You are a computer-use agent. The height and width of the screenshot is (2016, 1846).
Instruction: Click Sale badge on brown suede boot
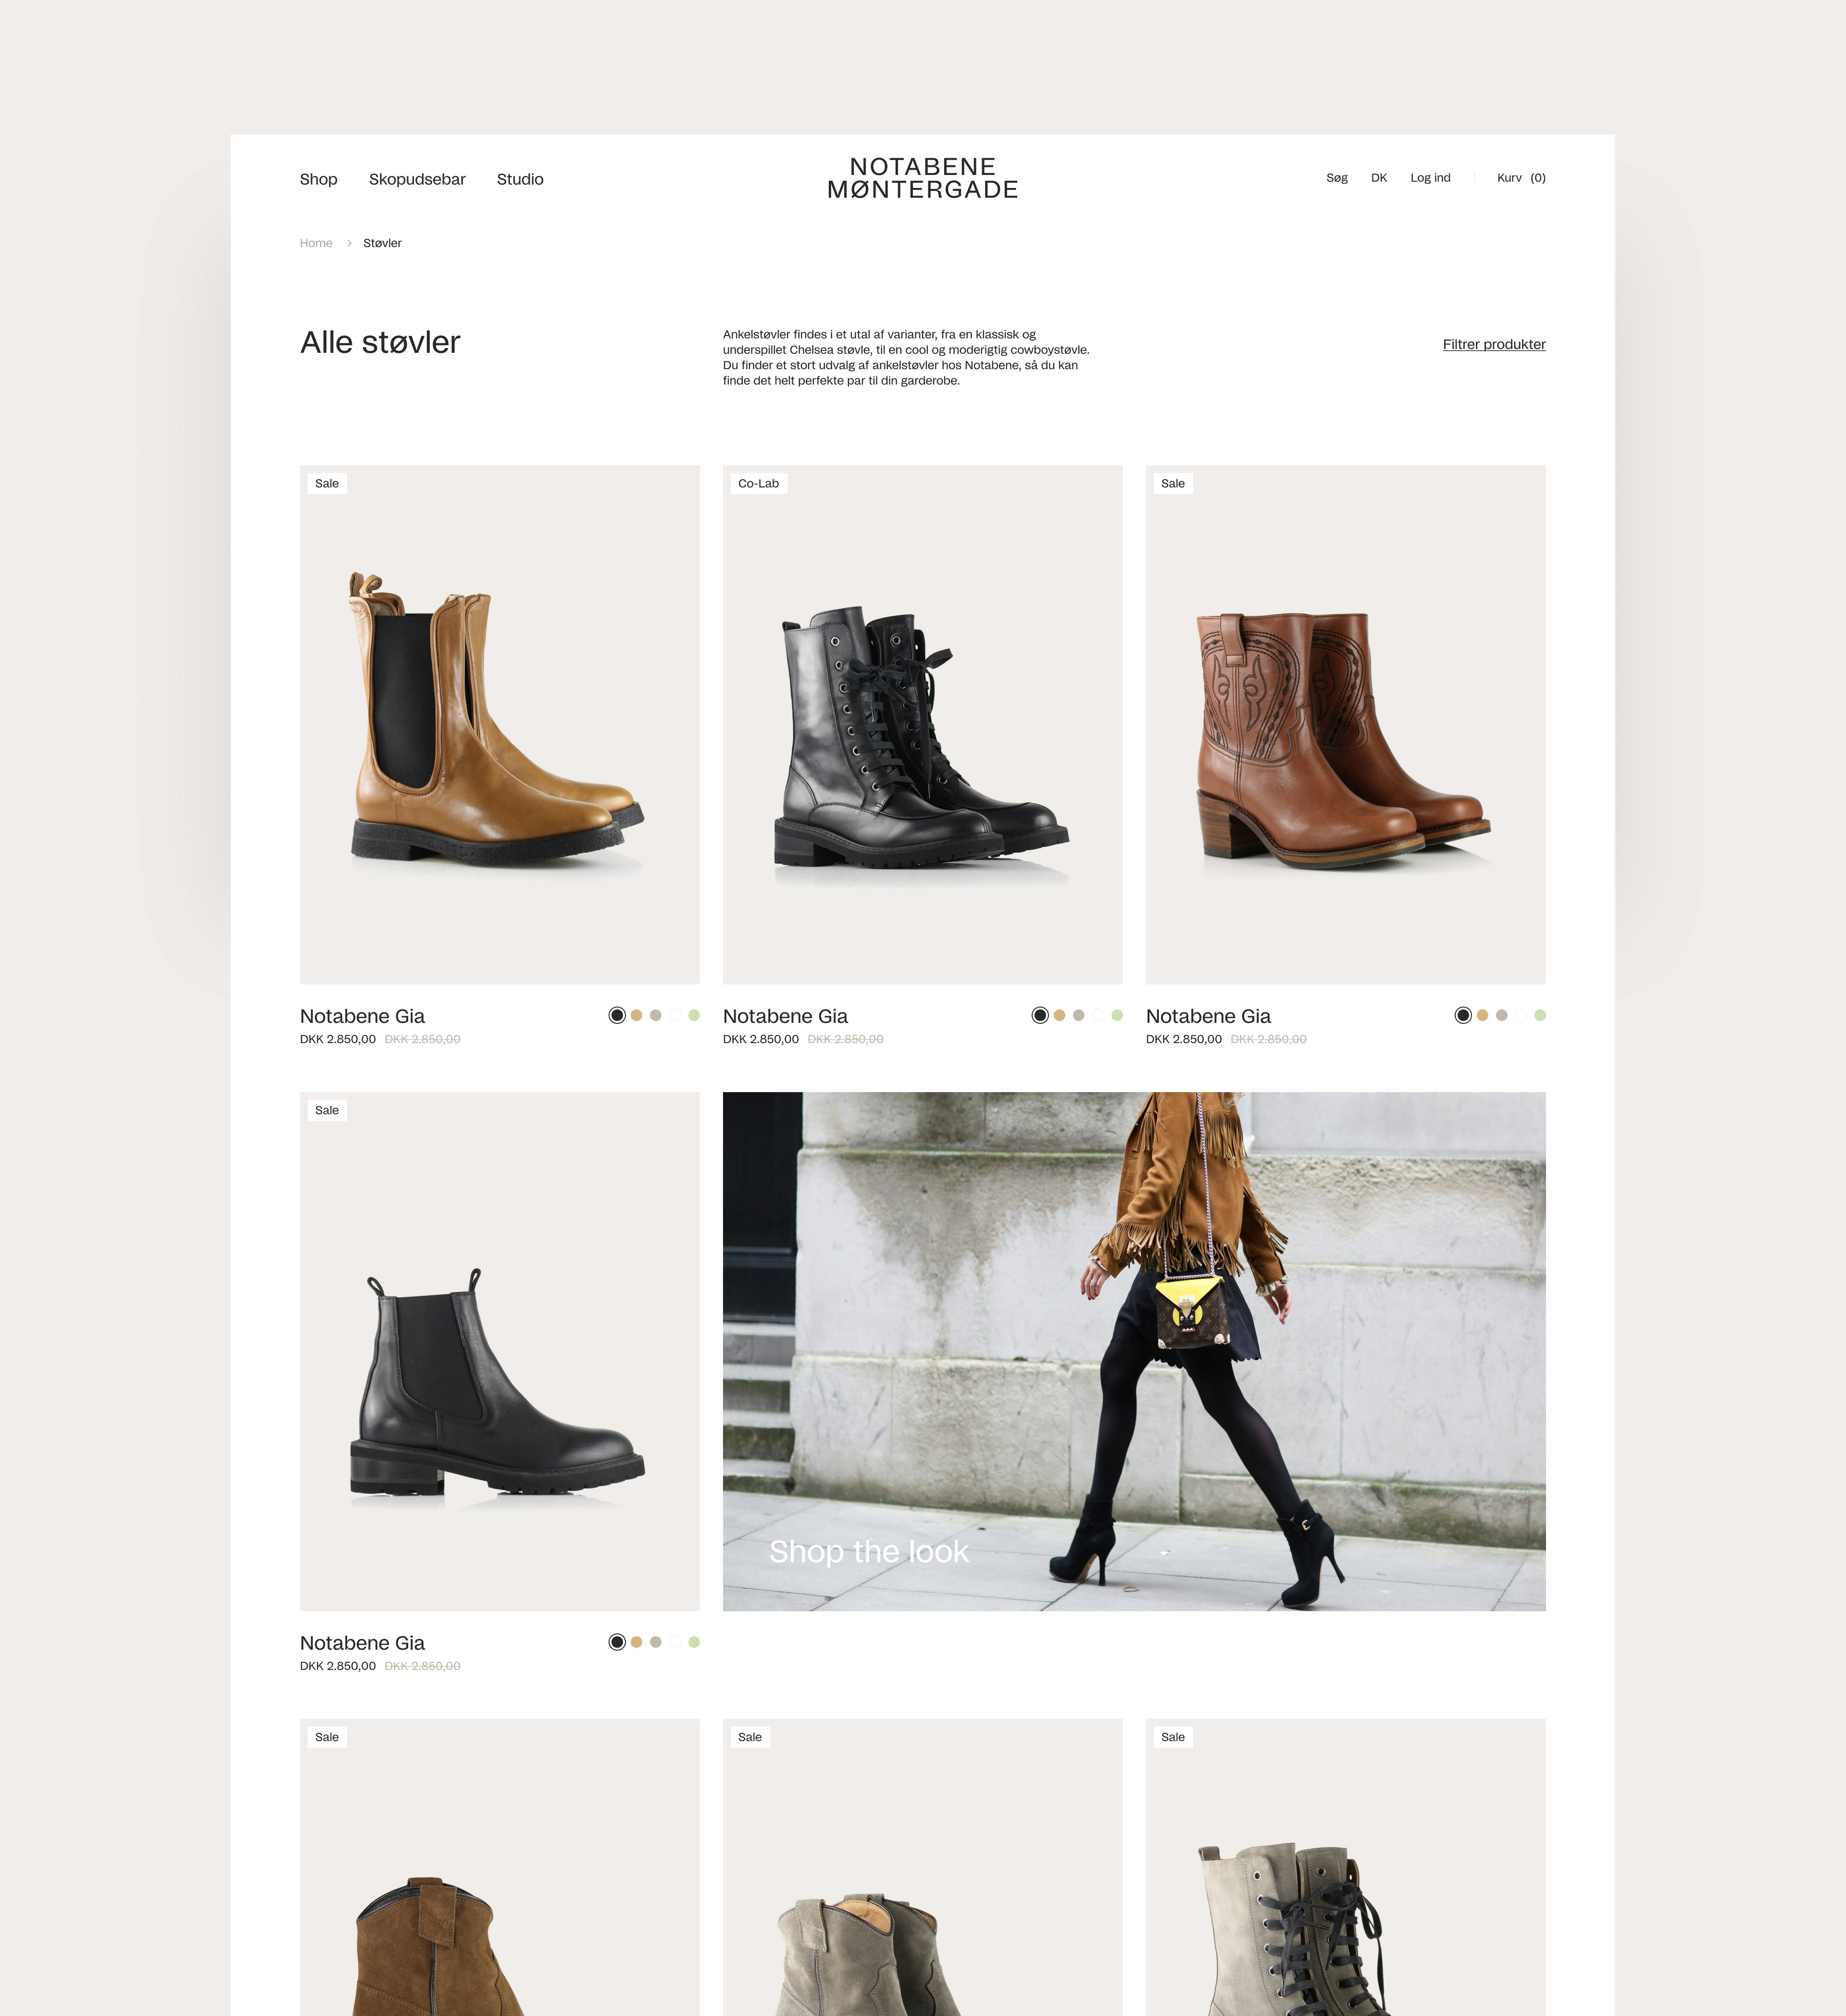pos(327,1737)
